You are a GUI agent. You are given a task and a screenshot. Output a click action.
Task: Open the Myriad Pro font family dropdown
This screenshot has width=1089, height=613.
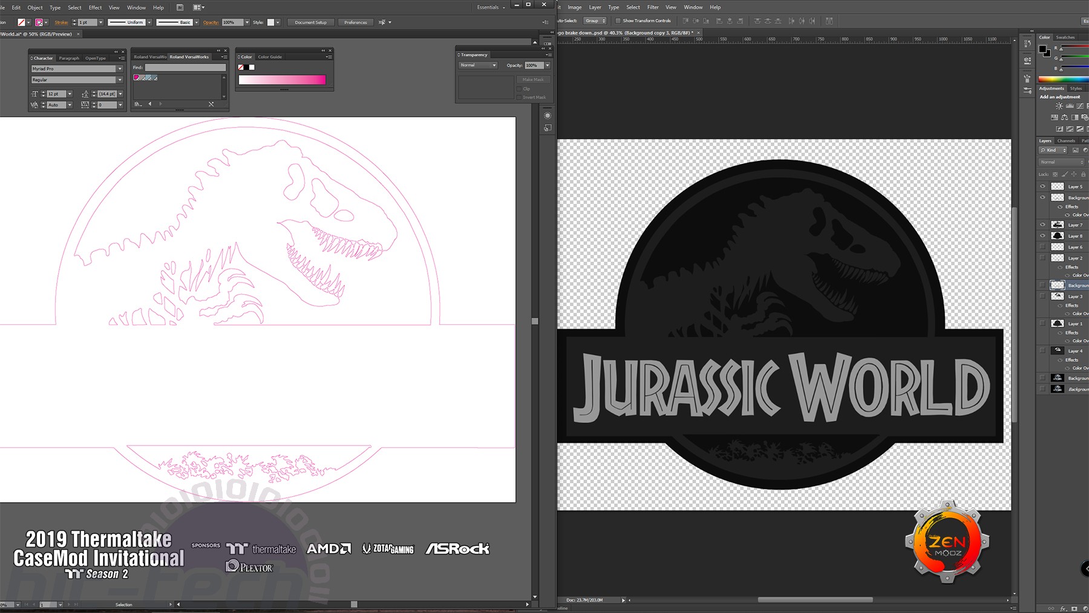120,69
